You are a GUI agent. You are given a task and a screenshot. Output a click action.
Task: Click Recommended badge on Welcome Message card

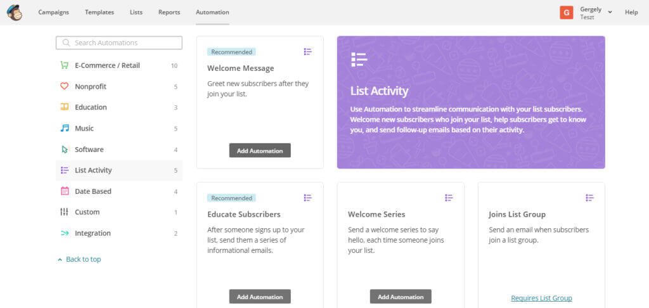pos(231,52)
